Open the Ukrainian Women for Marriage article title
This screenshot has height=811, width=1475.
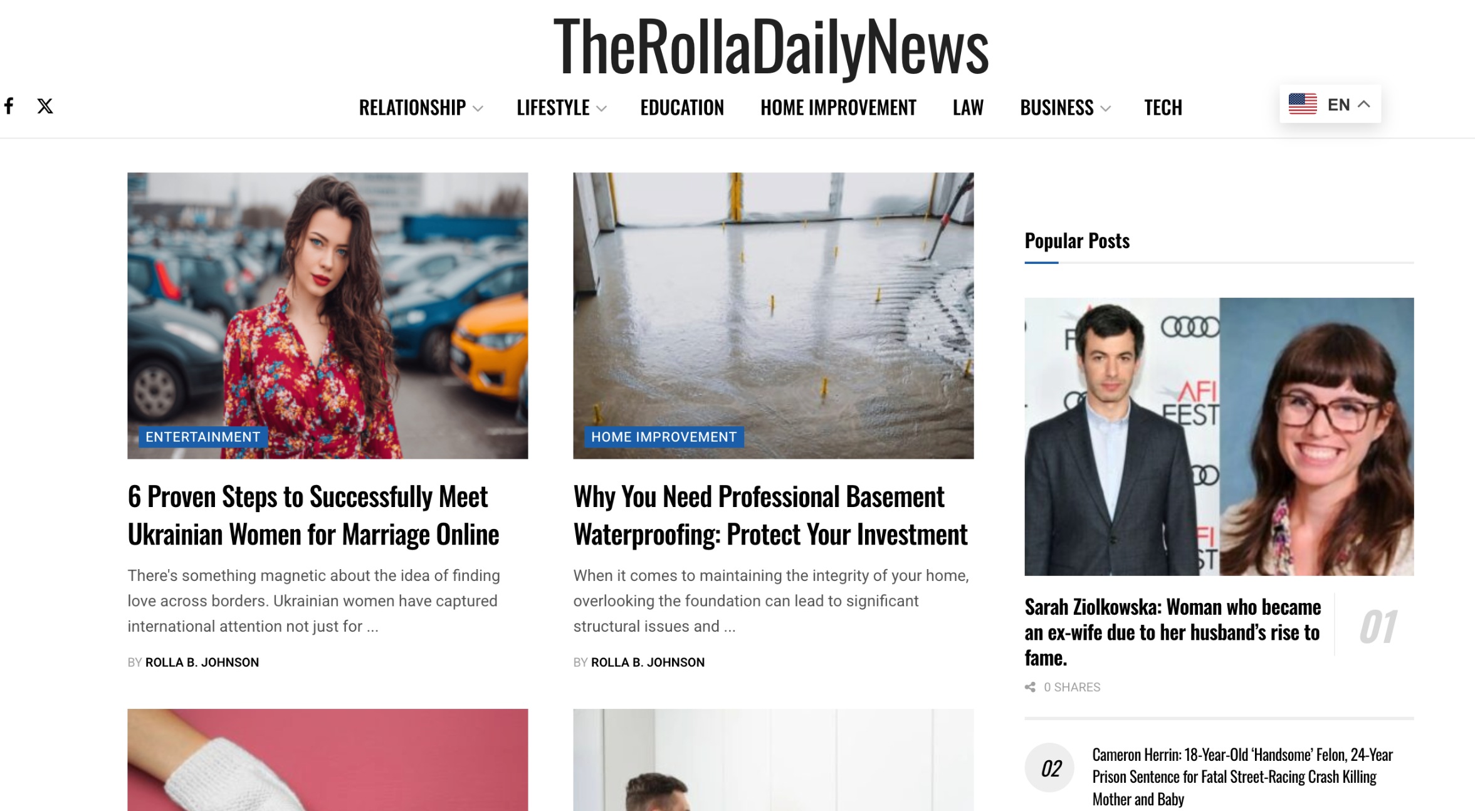pyautogui.click(x=313, y=516)
